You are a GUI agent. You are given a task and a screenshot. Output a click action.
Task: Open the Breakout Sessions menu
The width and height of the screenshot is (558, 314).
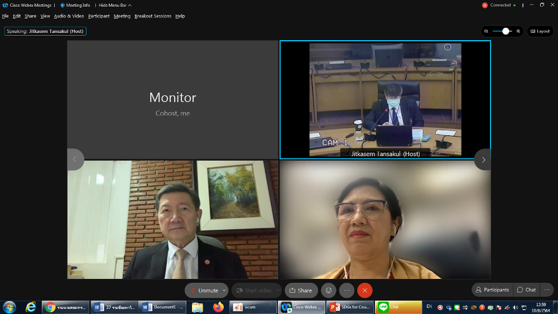pos(152,16)
